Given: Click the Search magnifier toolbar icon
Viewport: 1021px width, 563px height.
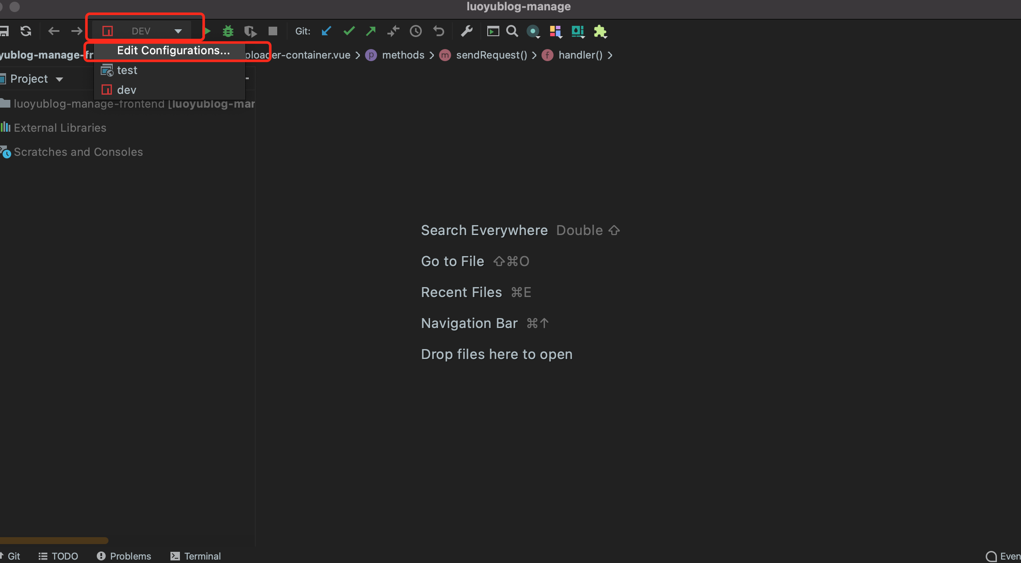Looking at the screenshot, I should (x=512, y=31).
